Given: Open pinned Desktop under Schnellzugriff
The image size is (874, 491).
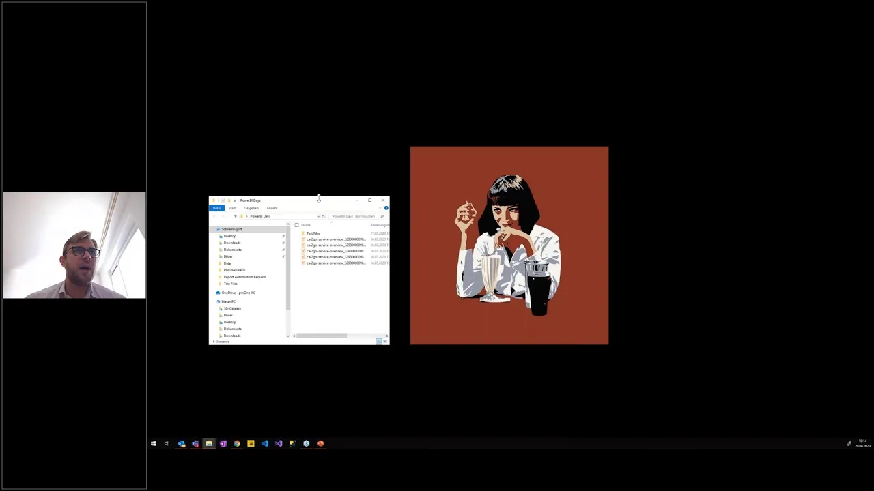Looking at the screenshot, I should pyautogui.click(x=230, y=236).
